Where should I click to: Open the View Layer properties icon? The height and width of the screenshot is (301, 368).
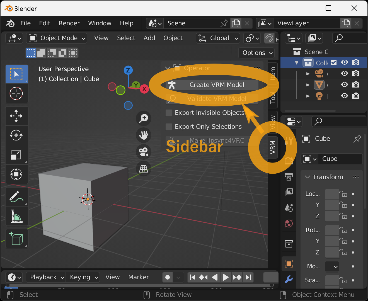point(289,192)
